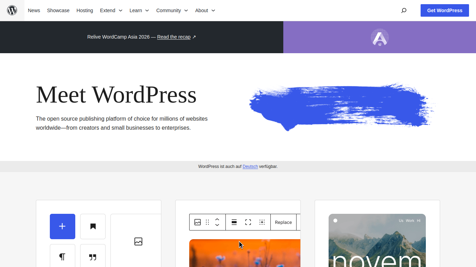Expand the Community menu
The image size is (476, 267).
click(x=172, y=10)
